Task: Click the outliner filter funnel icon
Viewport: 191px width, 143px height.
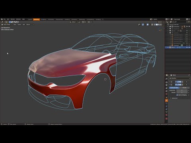Action: (189, 22)
